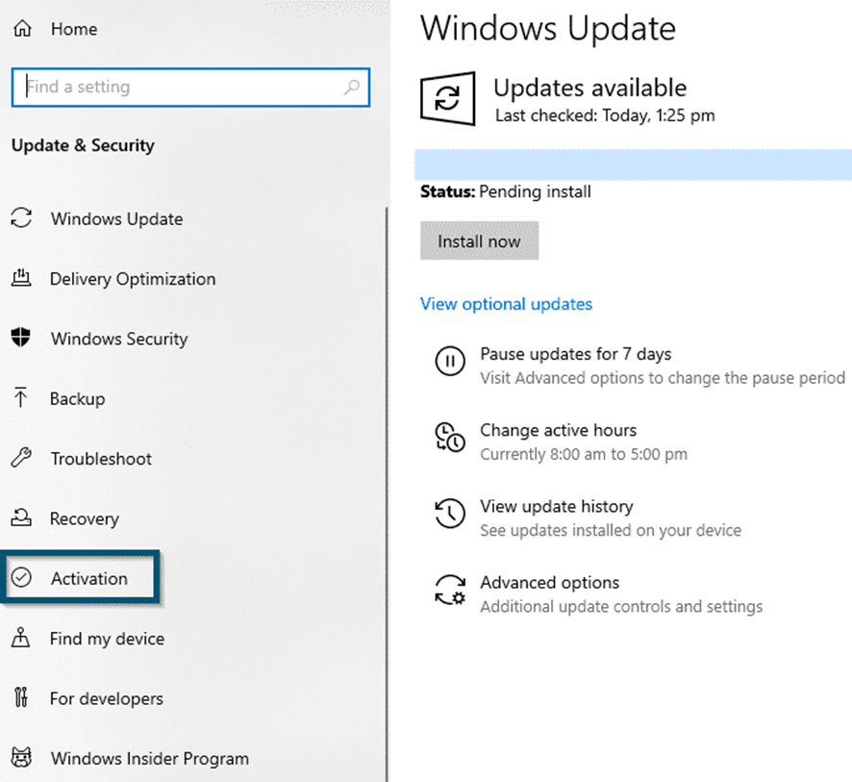
Task: Open View update history
Action: [557, 506]
